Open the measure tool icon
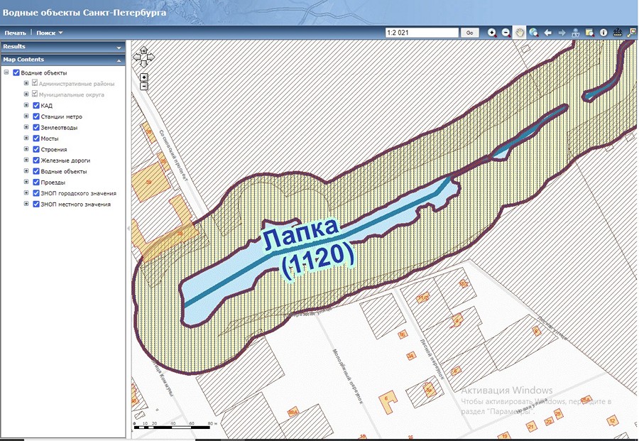The image size is (639, 441). pyautogui.click(x=617, y=33)
